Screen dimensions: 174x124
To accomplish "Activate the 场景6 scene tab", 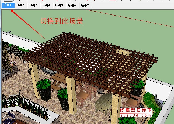I will [x=72, y=5].
